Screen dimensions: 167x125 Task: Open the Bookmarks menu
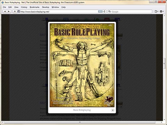34,7
